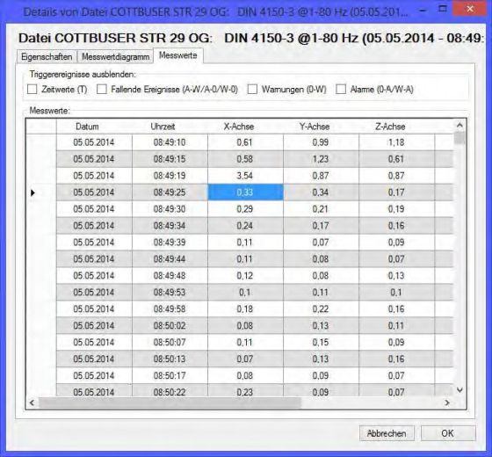Image resolution: width=492 pixels, height=457 pixels.
Task: Click the scroll up arrow of the table
Action: pos(459,126)
